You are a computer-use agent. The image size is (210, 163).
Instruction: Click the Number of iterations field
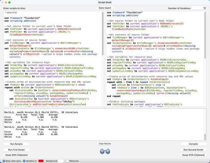pyautogui.click(x=199, y=8)
